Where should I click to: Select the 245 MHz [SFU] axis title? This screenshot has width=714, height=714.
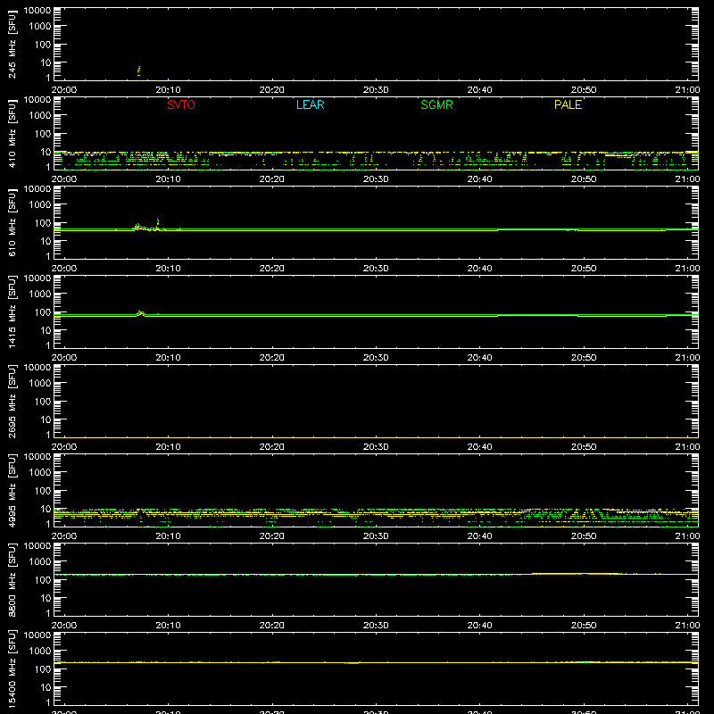pos(12,44)
